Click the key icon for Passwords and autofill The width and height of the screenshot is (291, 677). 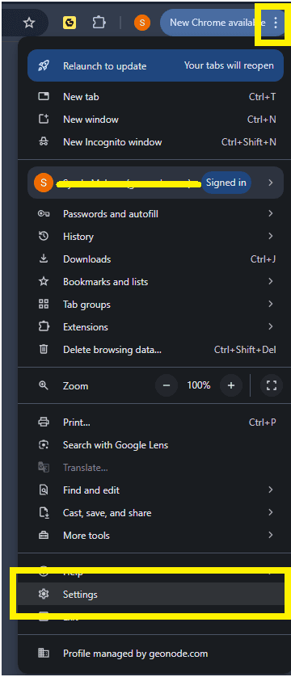point(44,214)
